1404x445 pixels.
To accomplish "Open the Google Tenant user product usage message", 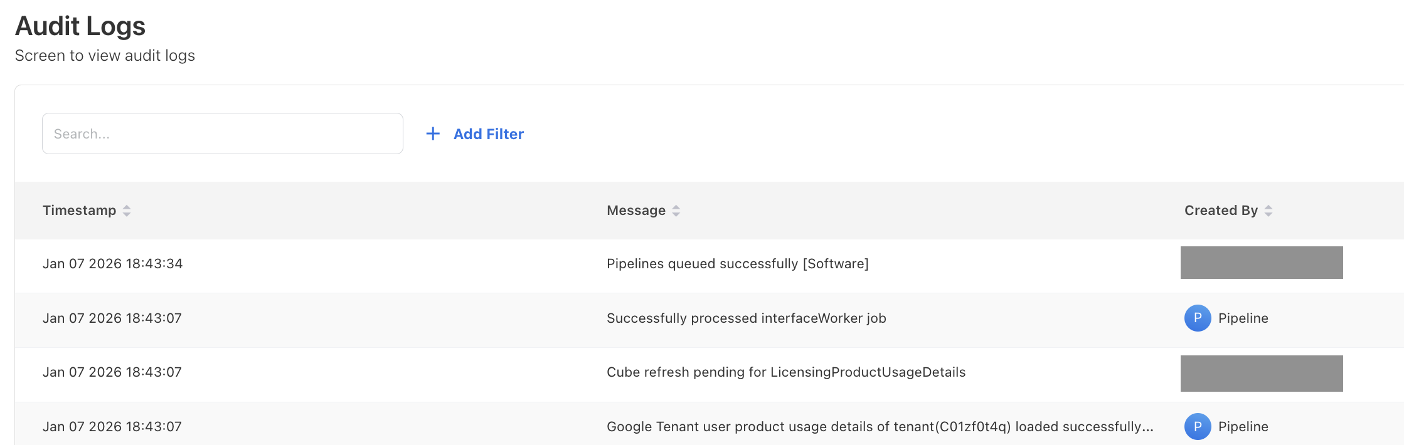I will (879, 427).
